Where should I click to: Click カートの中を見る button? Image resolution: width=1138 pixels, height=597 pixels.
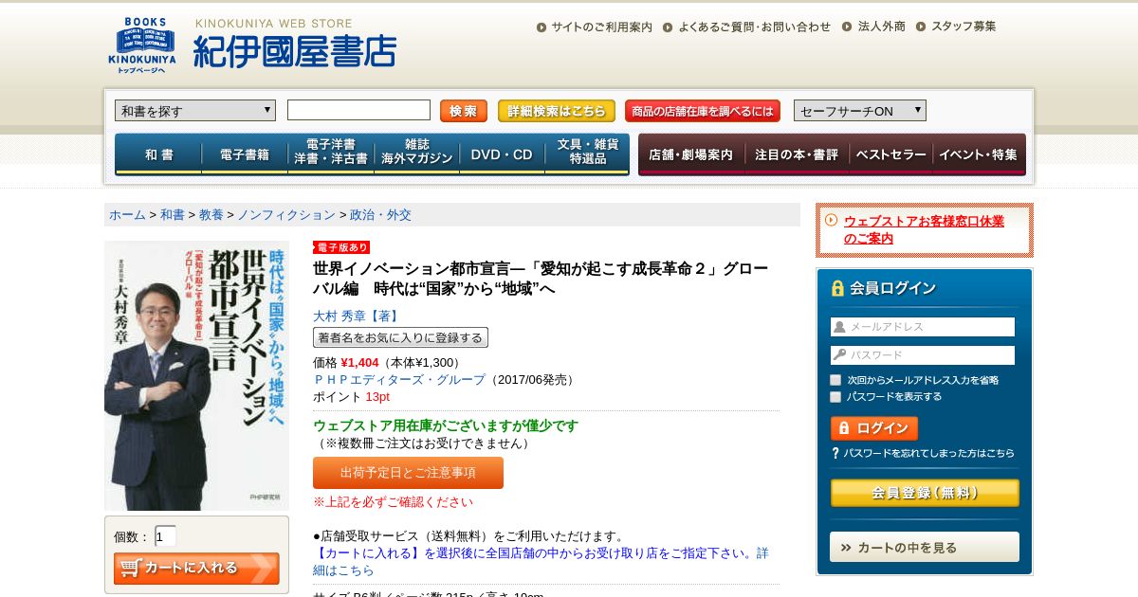925,547
